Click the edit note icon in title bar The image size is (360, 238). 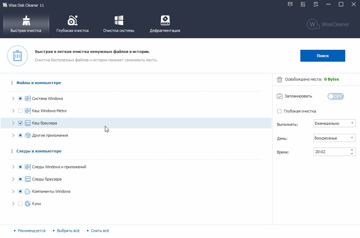[303, 4]
